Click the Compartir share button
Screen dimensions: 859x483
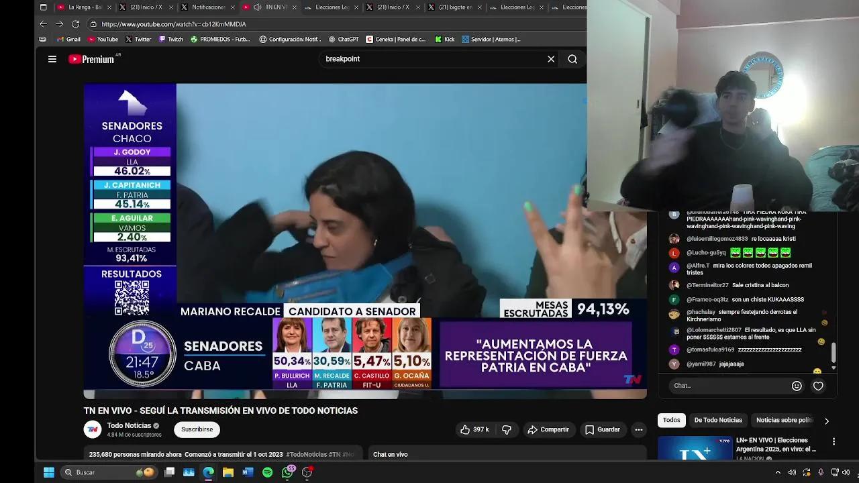548,429
